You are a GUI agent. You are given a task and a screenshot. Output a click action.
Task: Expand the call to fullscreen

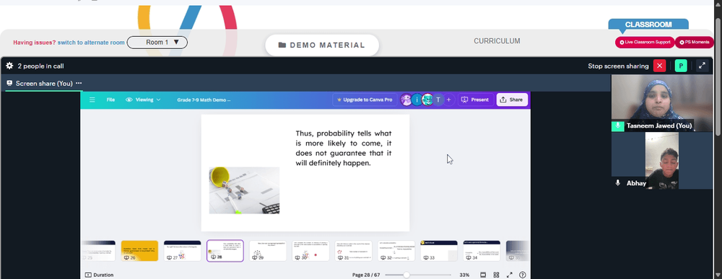[x=703, y=66]
